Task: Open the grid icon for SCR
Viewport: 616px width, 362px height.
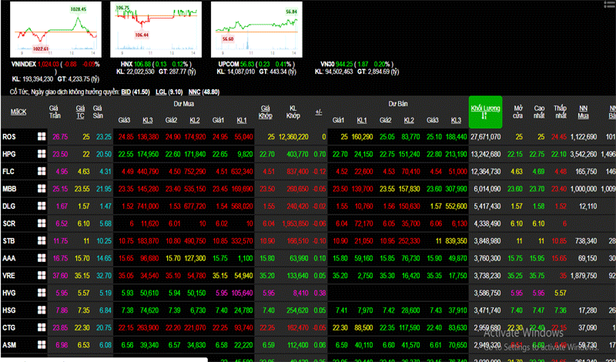Action: [x=42, y=223]
